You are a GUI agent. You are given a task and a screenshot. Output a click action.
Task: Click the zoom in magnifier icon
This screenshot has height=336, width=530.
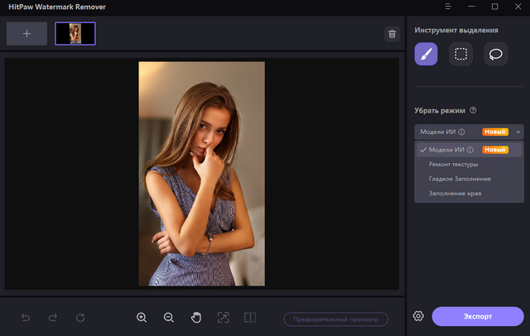point(142,318)
